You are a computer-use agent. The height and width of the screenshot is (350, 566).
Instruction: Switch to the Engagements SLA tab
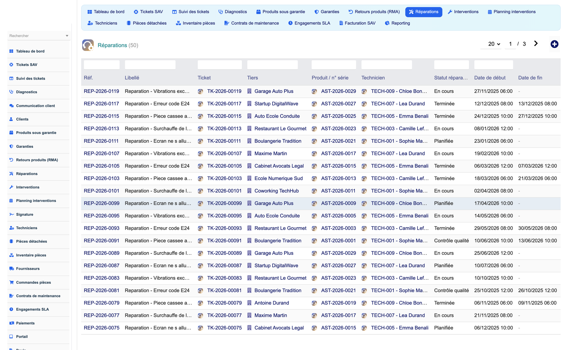coord(309,23)
